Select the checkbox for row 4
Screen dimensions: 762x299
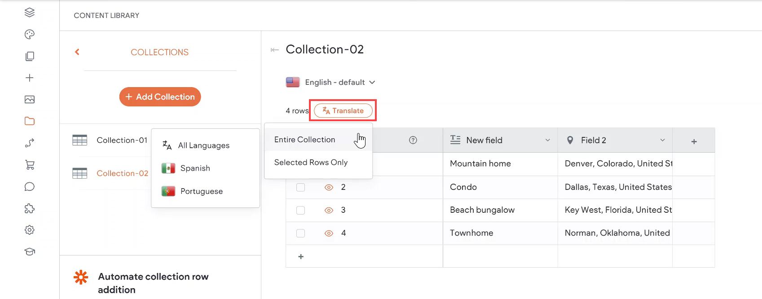pyautogui.click(x=301, y=233)
